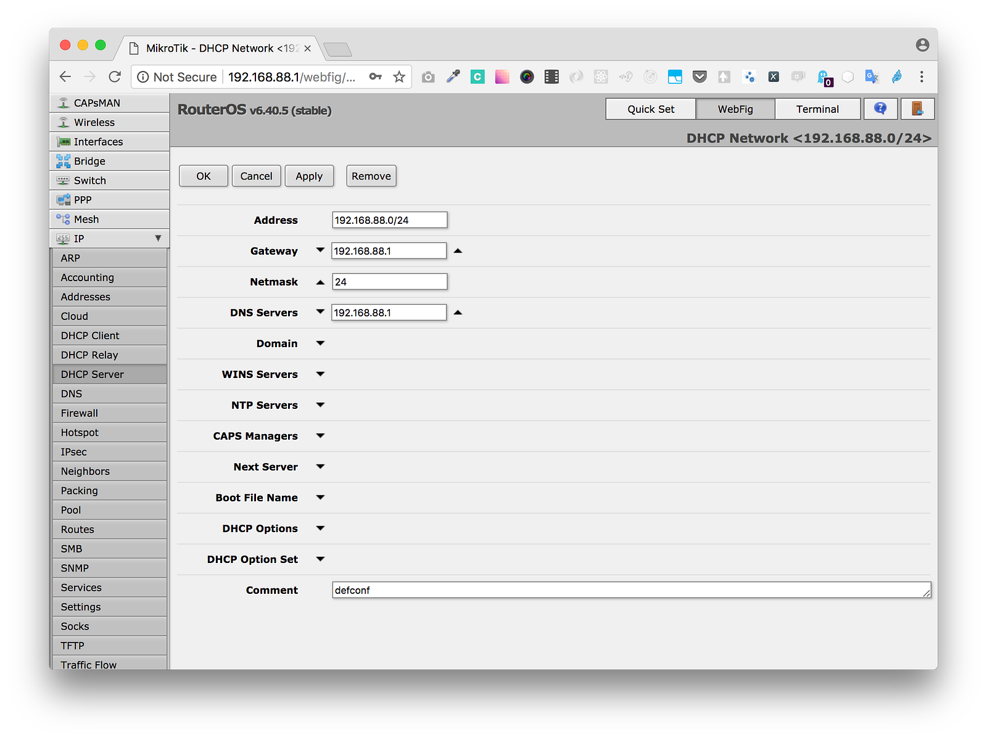This screenshot has width=987, height=740.
Task: Open the Bridge menu item
Action: 109,161
